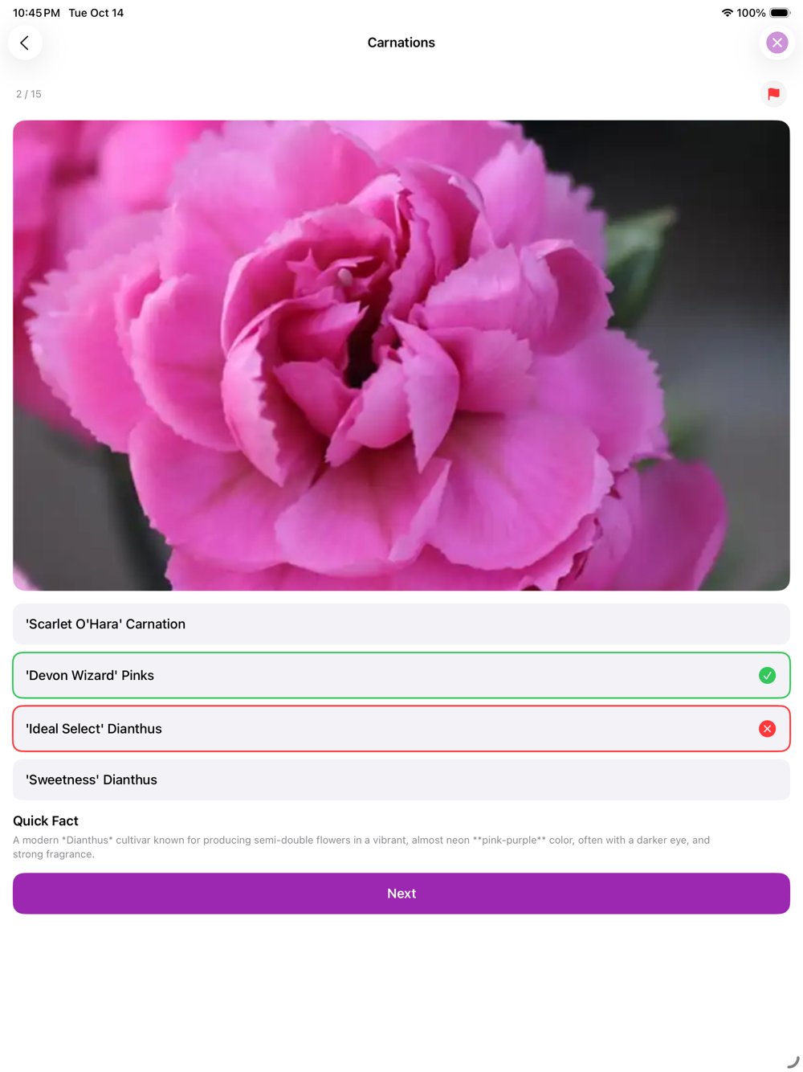Tap the Carnations page title
803x1072 pixels.
(x=401, y=43)
